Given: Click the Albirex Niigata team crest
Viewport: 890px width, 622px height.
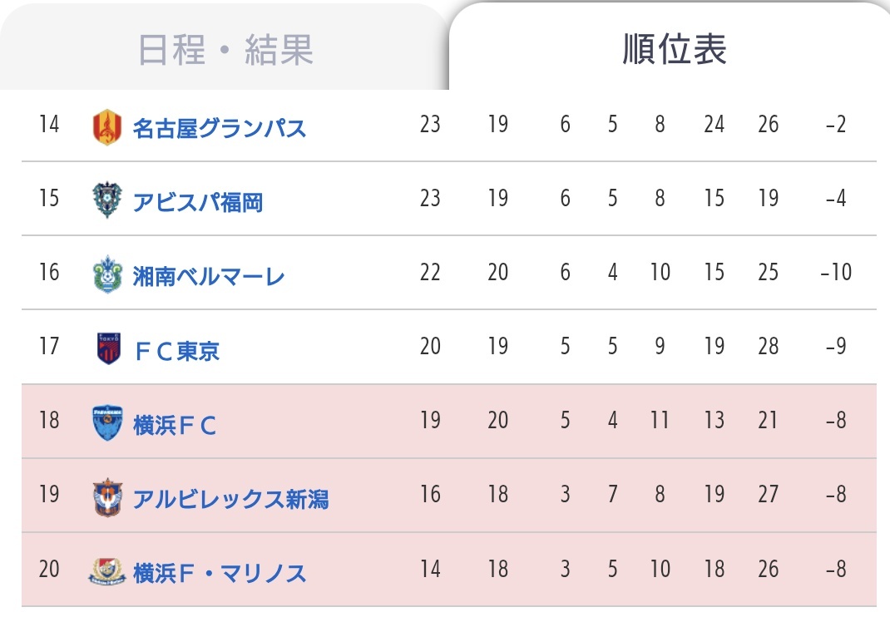Looking at the screenshot, I should pyautogui.click(x=107, y=497).
